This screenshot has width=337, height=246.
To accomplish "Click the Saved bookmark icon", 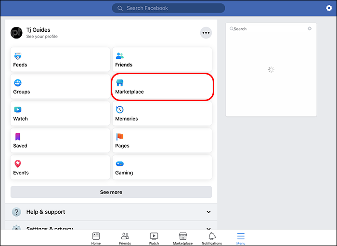I will click(18, 137).
